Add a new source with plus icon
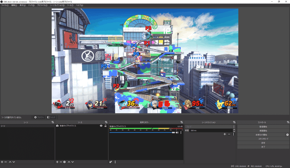The width and height of the screenshot is (290, 168). pyautogui.click(x=57, y=162)
